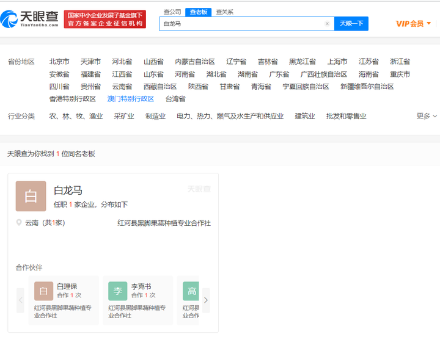Image resolution: width=440 pixels, height=337 pixels.
Task: Click the TianYanCha logo
Action: point(29,19)
